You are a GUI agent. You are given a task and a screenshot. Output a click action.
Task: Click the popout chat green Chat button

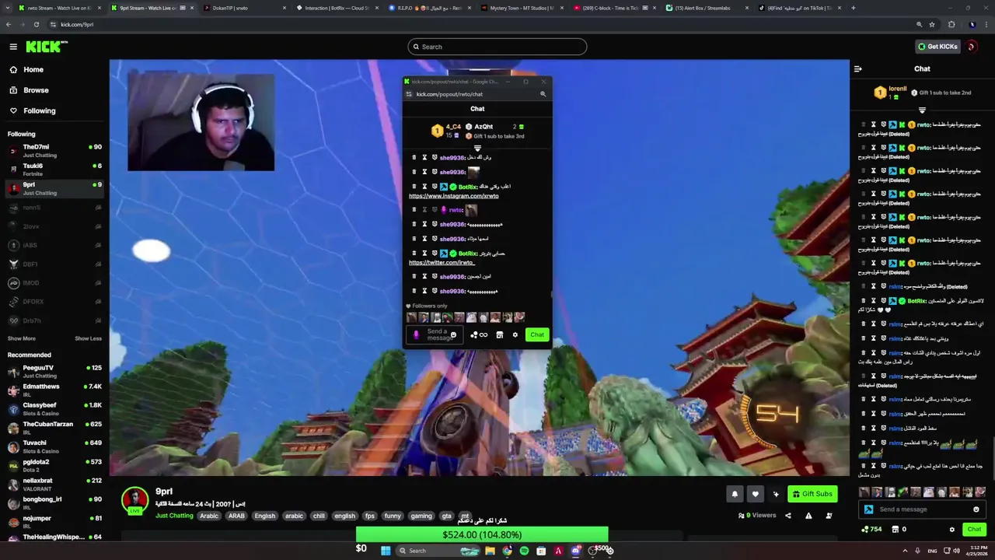tap(537, 335)
